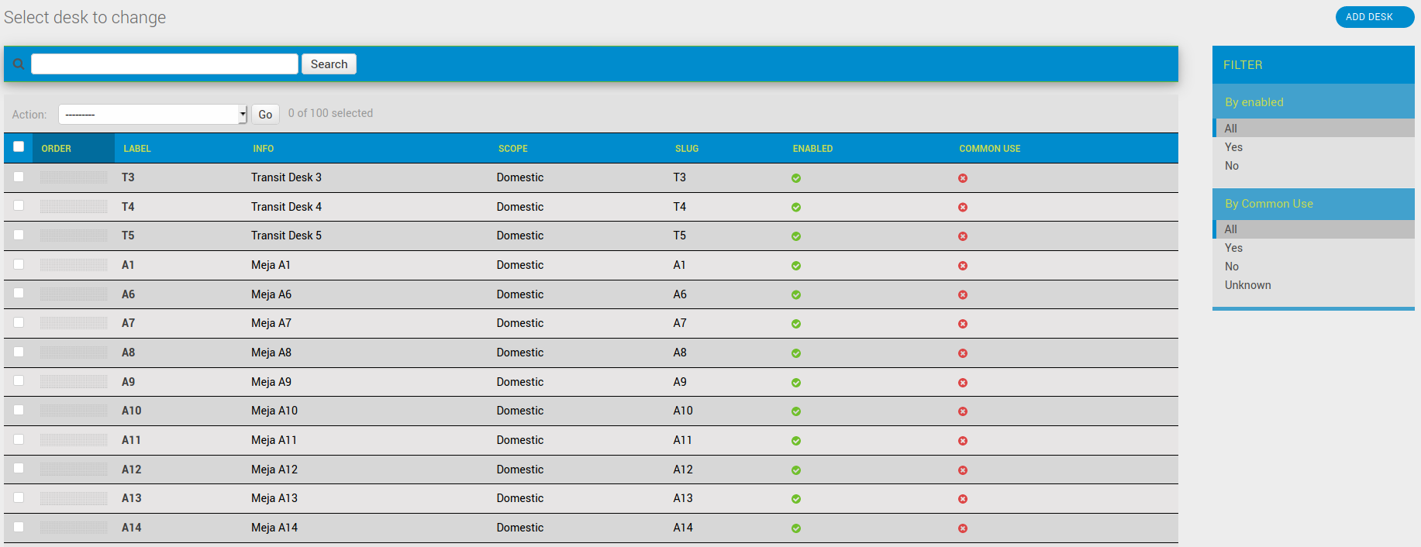
Task: Click into the search input field
Action: (164, 64)
